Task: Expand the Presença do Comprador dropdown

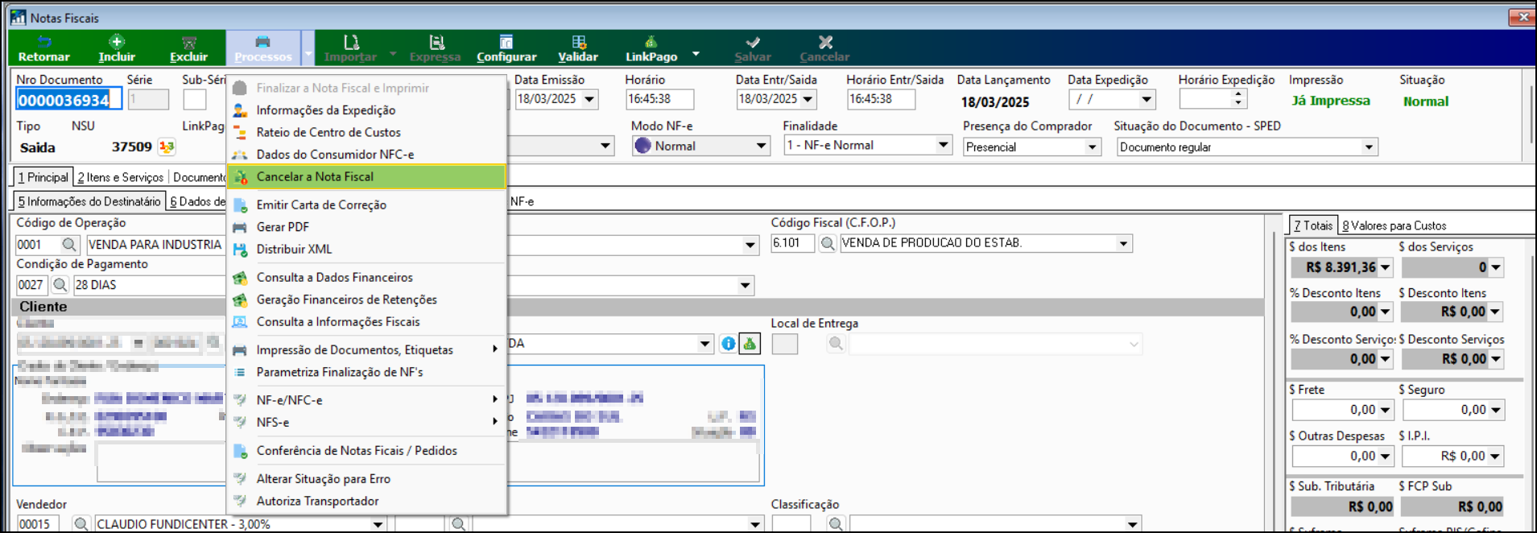Action: 1093,147
